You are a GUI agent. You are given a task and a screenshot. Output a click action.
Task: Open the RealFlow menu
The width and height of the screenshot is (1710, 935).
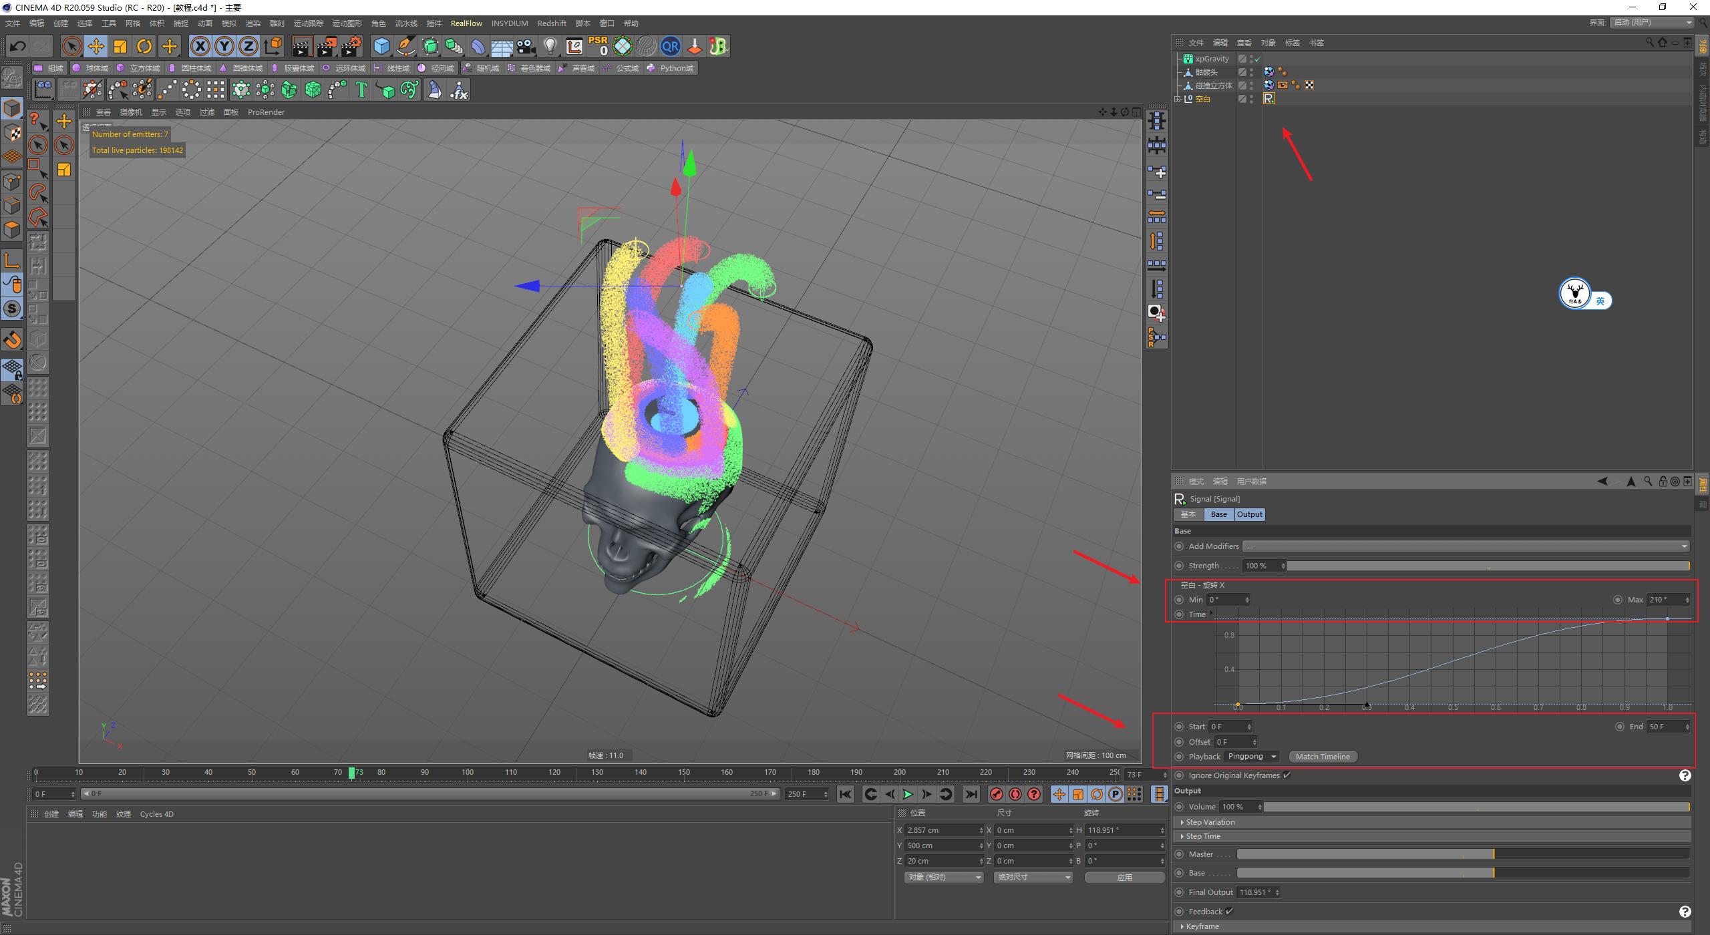coord(466,23)
